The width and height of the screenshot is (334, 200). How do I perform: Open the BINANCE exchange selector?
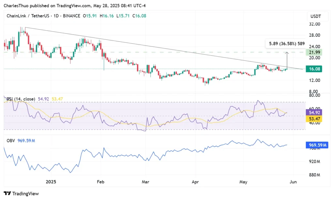point(72,16)
